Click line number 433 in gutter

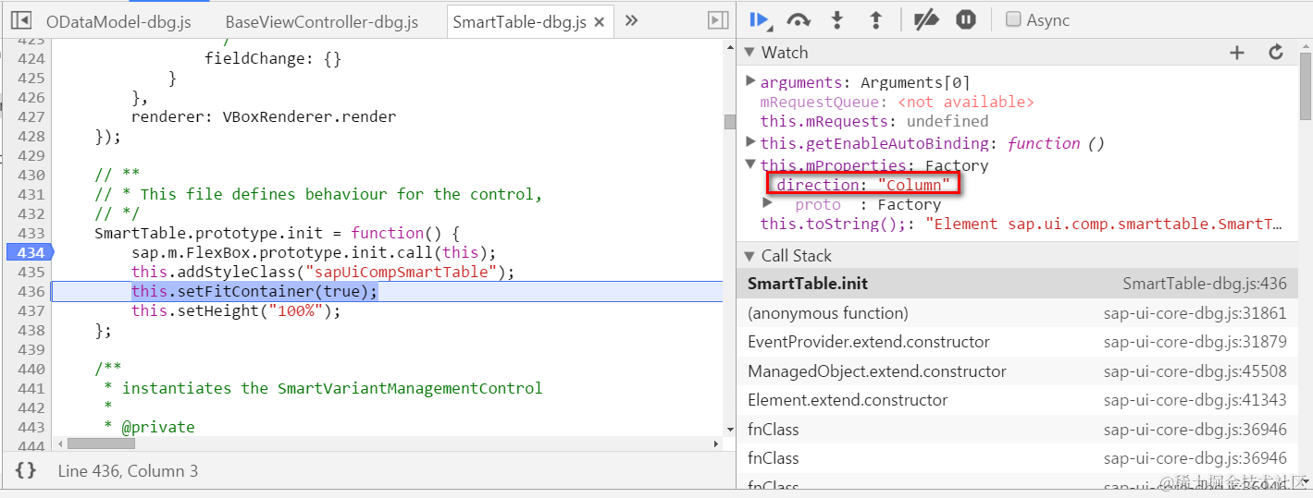pos(31,233)
